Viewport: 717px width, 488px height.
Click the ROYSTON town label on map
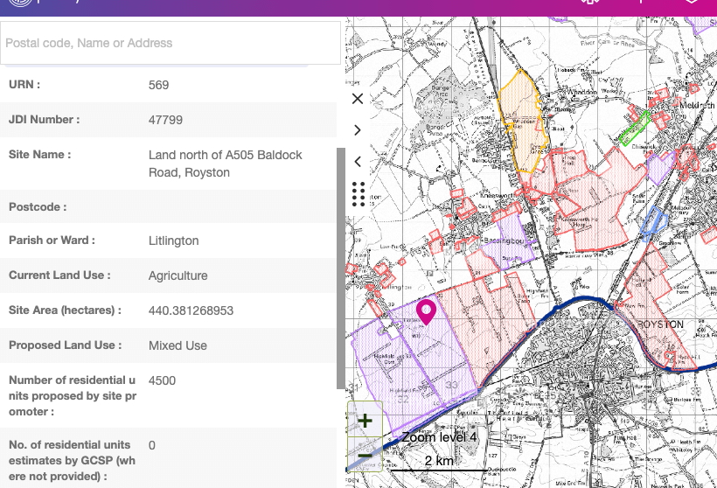[661, 324]
